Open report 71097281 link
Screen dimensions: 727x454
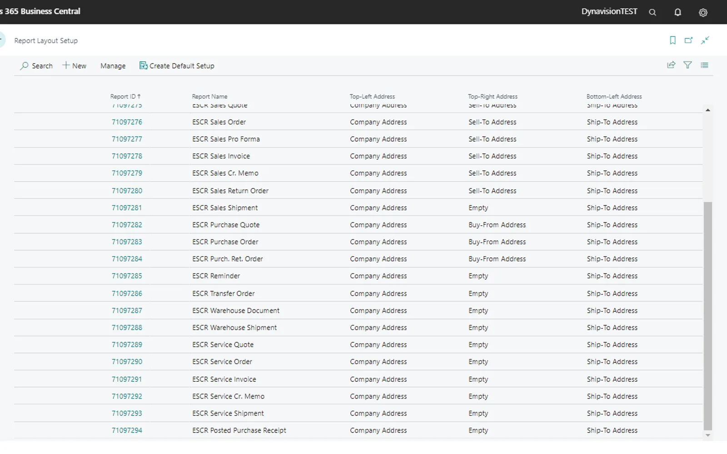(127, 208)
